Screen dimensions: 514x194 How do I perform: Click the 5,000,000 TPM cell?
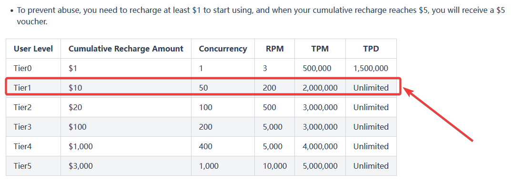(320, 166)
